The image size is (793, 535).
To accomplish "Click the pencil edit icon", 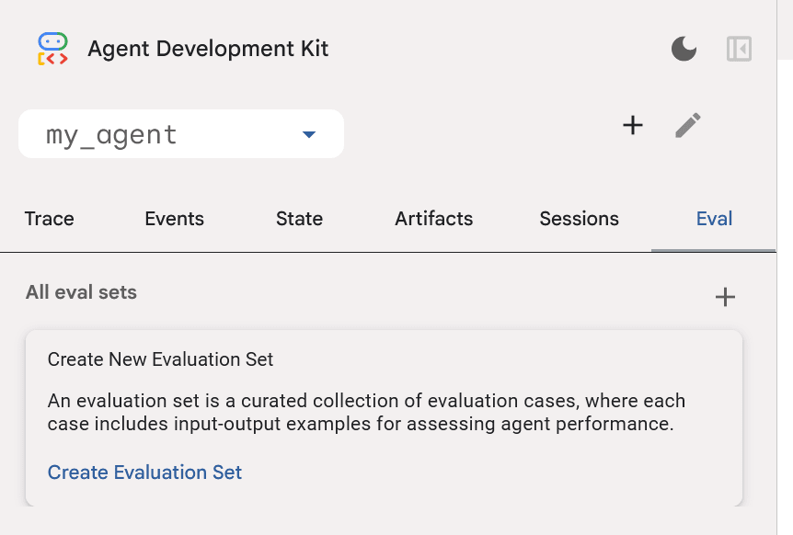I will pyautogui.click(x=688, y=125).
